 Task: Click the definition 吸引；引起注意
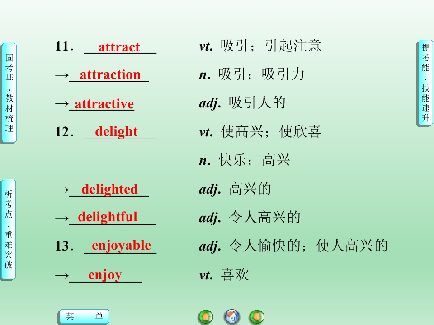[271, 46]
